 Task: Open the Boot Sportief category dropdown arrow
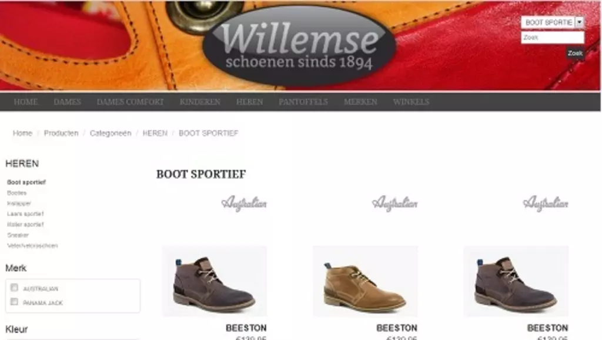tap(579, 22)
